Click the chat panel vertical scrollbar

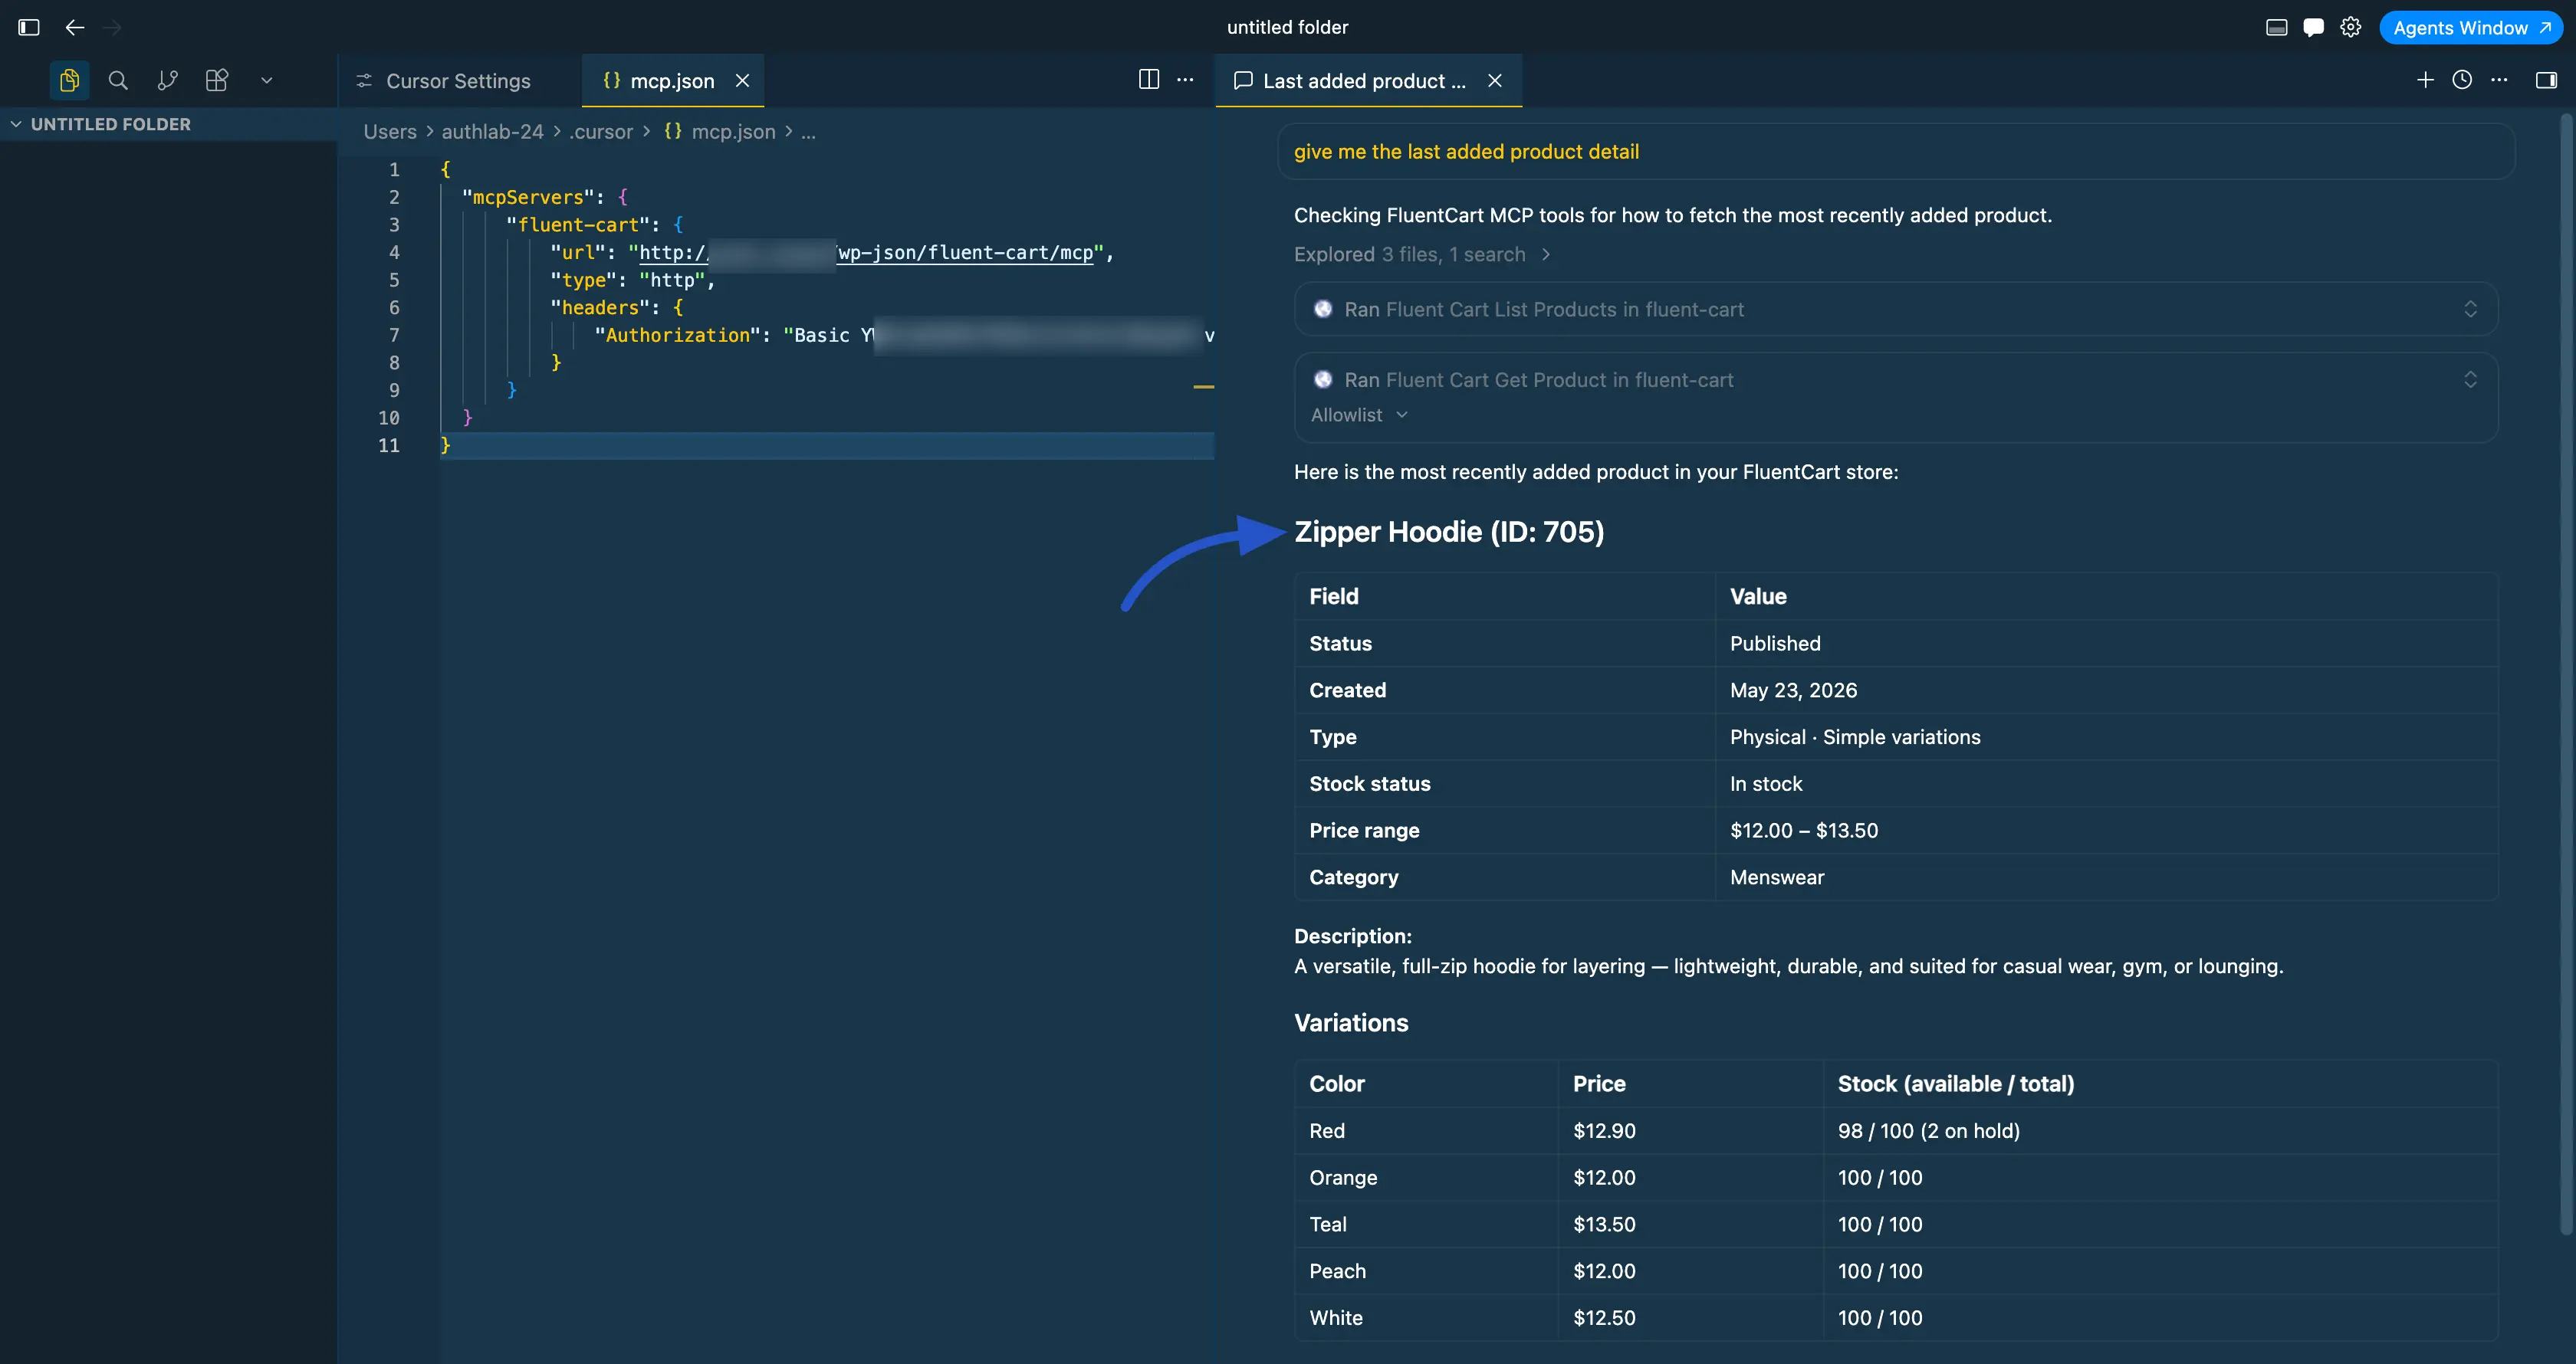pos(2566,674)
